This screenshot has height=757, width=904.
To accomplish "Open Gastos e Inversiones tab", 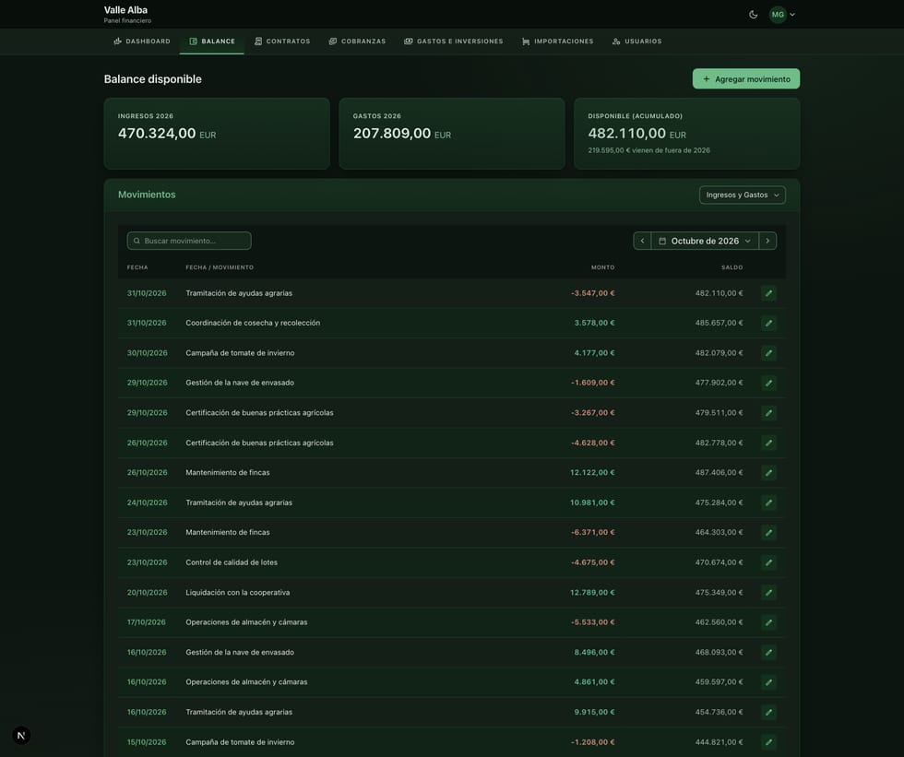I will [453, 41].
